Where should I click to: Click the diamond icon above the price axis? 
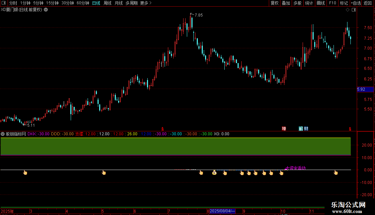pyautogui.click(x=347, y=10)
